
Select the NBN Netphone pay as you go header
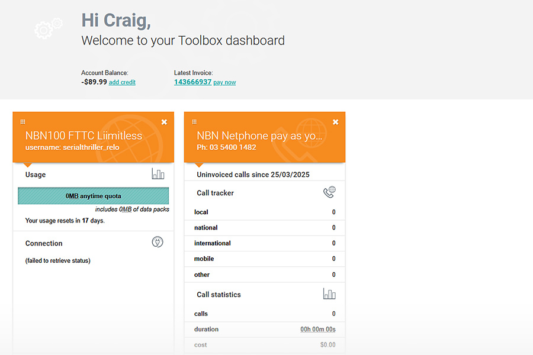tap(260, 135)
